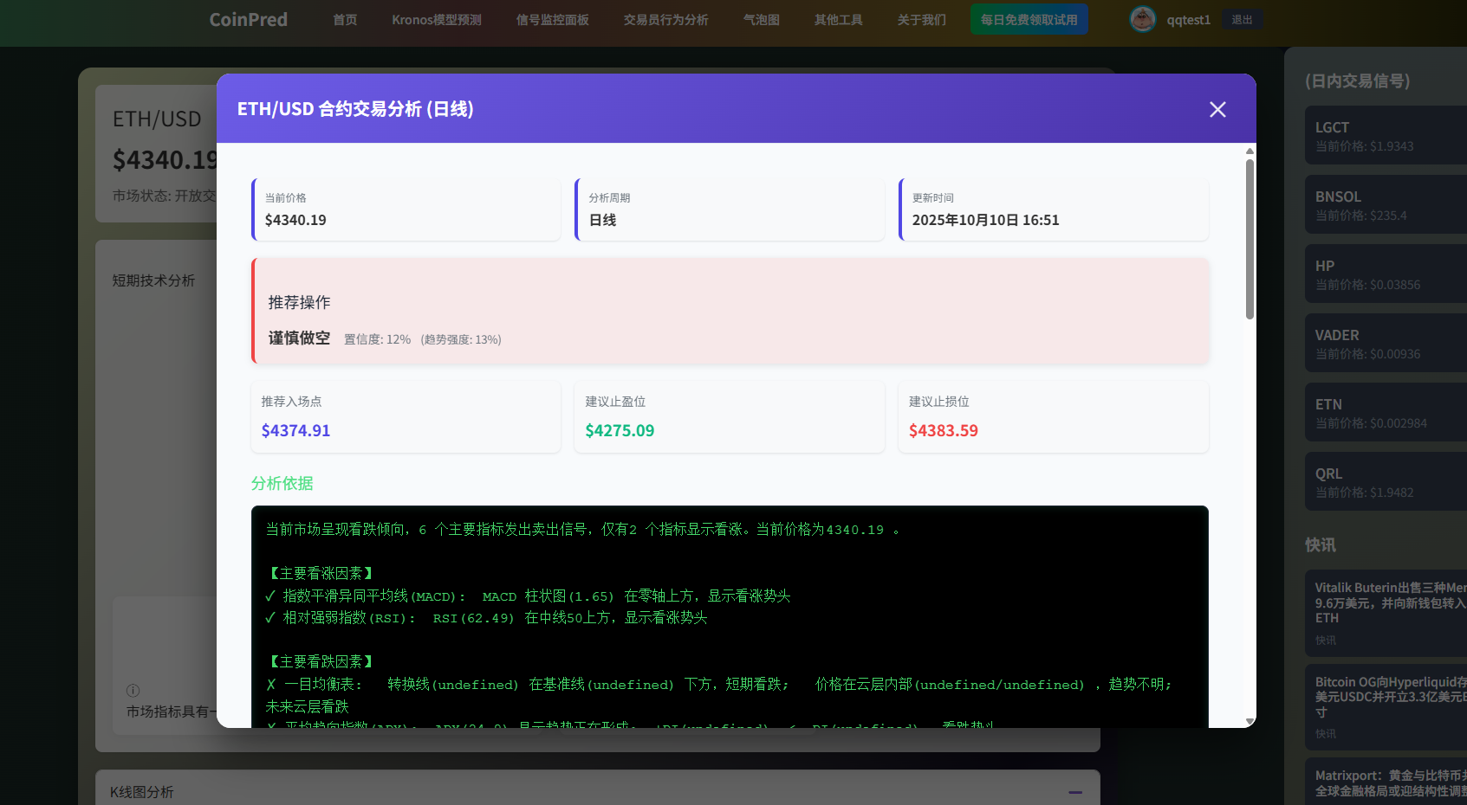Click the info icon beside market indicator note

pyautogui.click(x=133, y=690)
